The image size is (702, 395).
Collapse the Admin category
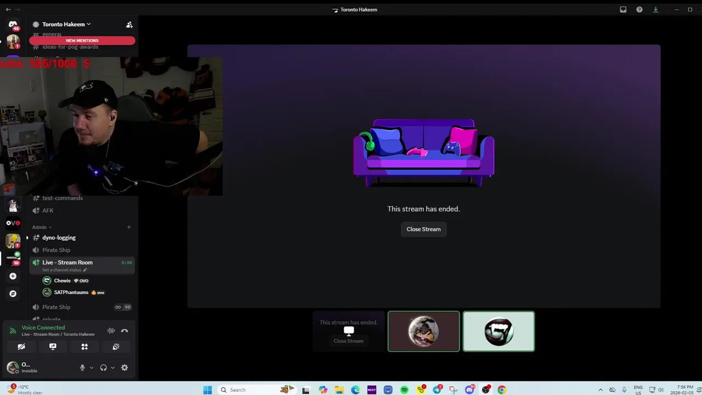(42, 227)
